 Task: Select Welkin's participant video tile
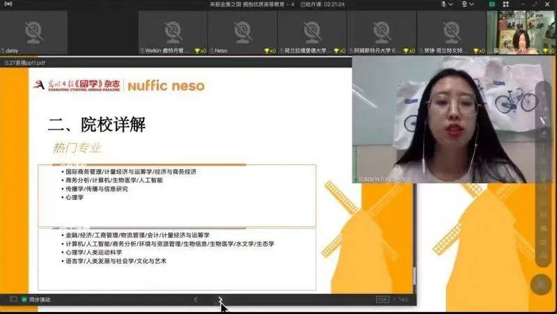(173, 32)
